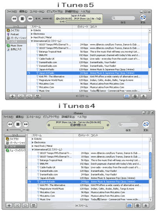Click left arrow in iTunes4 display
The width and height of the screenshot is (157, 212).
(x=49, y=125)
